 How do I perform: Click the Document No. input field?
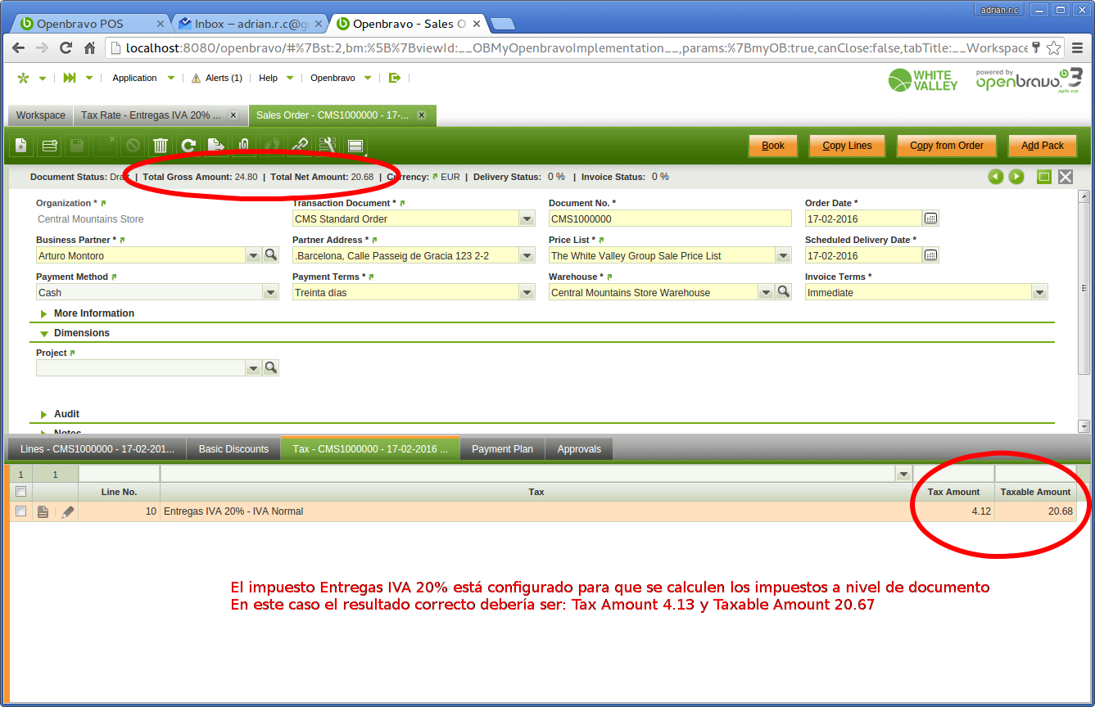(670, 218)
